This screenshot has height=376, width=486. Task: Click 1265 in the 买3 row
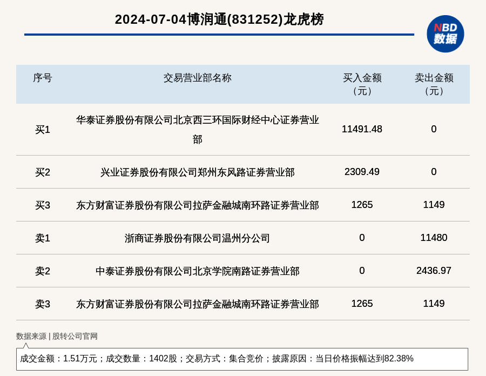tap(362, 205)
